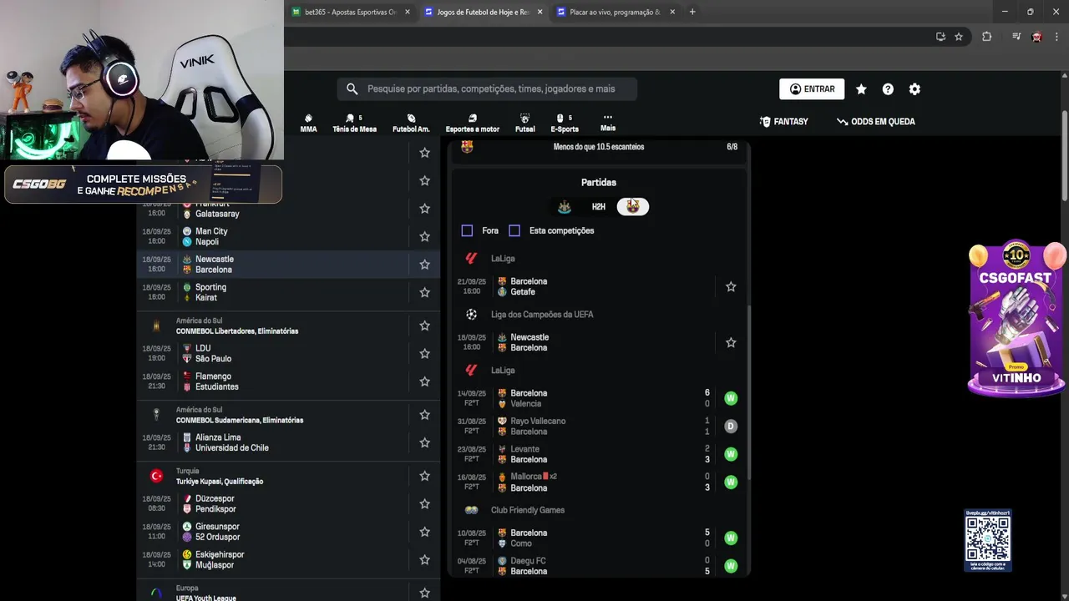Open Esportes a motor category
Screen dimensions: 1069x601
point(472,124)
